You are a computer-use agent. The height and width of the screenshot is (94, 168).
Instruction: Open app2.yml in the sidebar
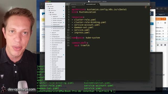pos(55,16)
